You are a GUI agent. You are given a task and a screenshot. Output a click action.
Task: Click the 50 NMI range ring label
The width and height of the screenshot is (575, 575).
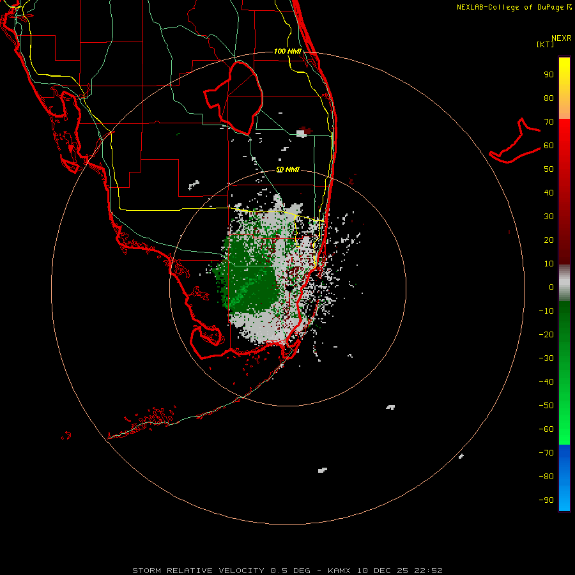[x=287, y=169]
